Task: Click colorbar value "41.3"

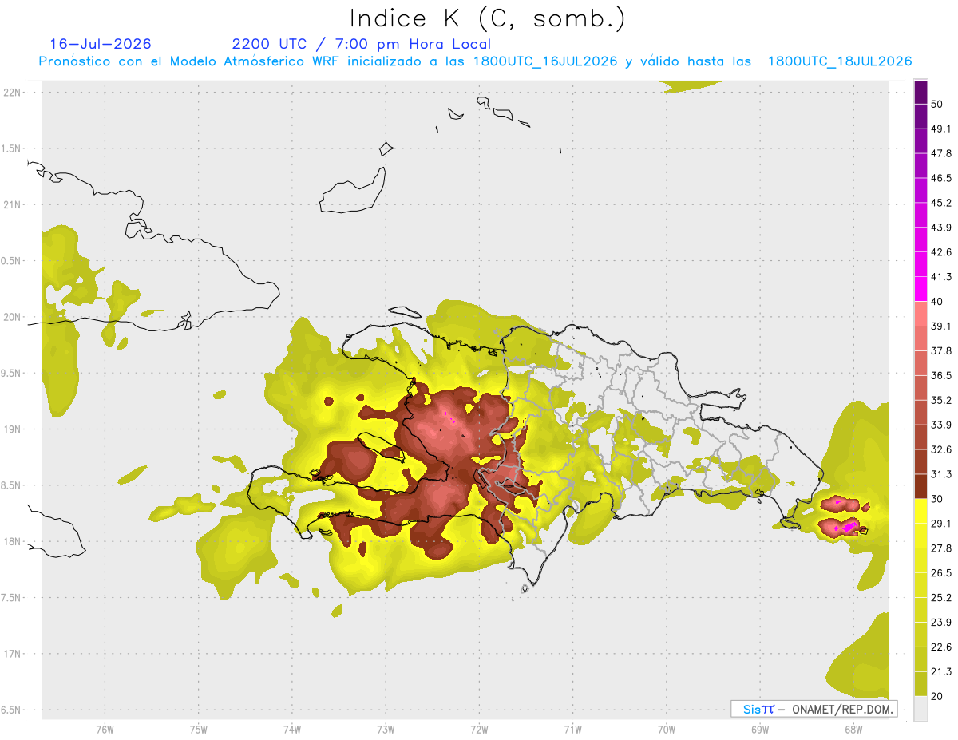Action: click(x=941, y=277)
